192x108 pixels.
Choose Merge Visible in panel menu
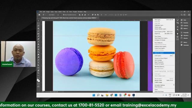tap(164, 80)
